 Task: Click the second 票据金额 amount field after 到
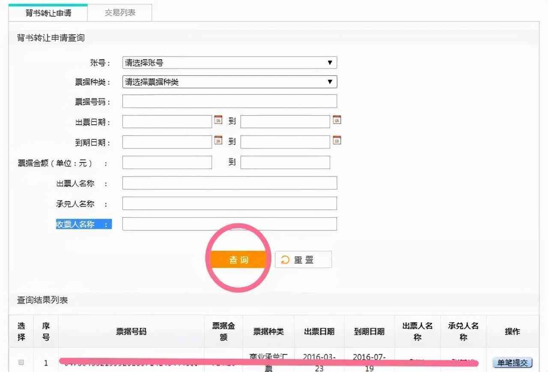[285, 162]
